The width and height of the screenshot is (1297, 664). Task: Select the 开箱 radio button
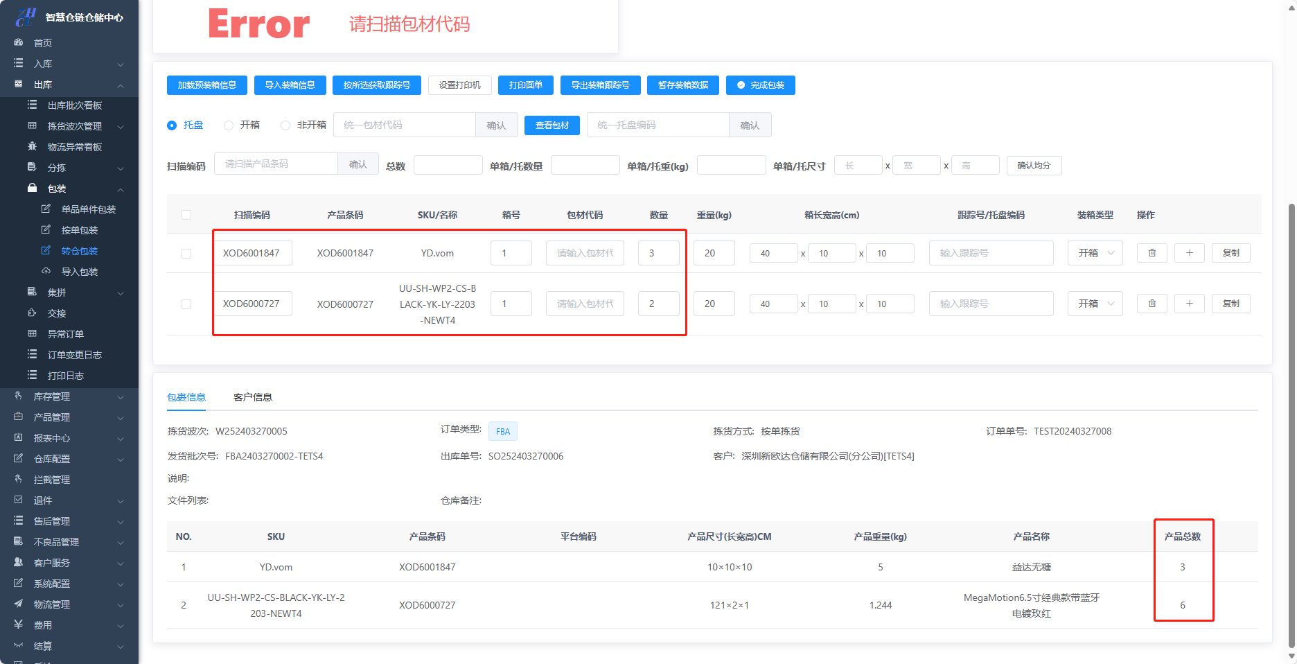click(x=229, y=125)
